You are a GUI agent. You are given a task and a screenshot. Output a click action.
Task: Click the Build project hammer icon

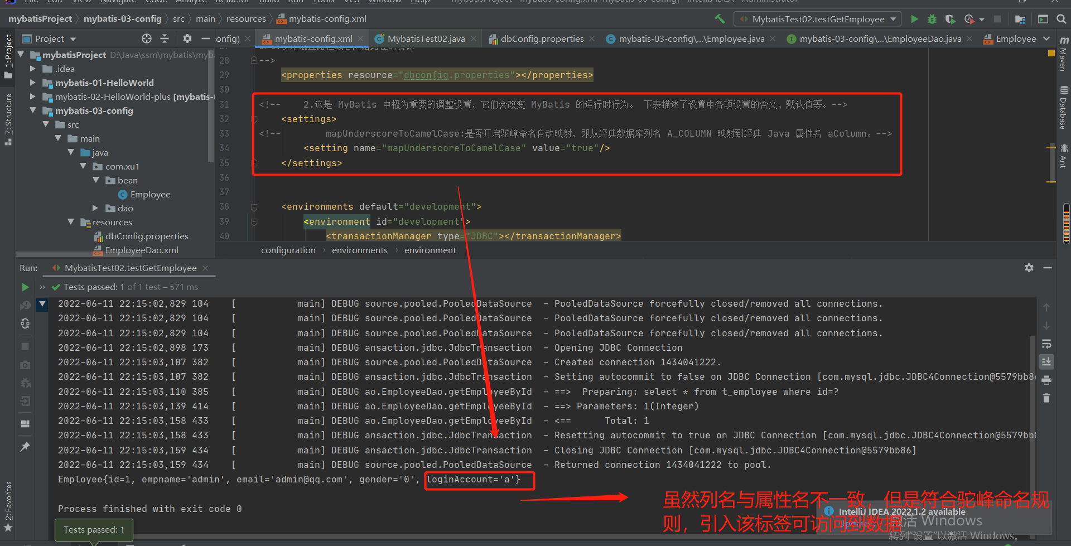[720, 19]
